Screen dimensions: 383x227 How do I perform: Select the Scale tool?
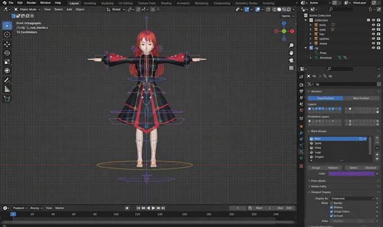pyautogui.click(x=7, y=62)
